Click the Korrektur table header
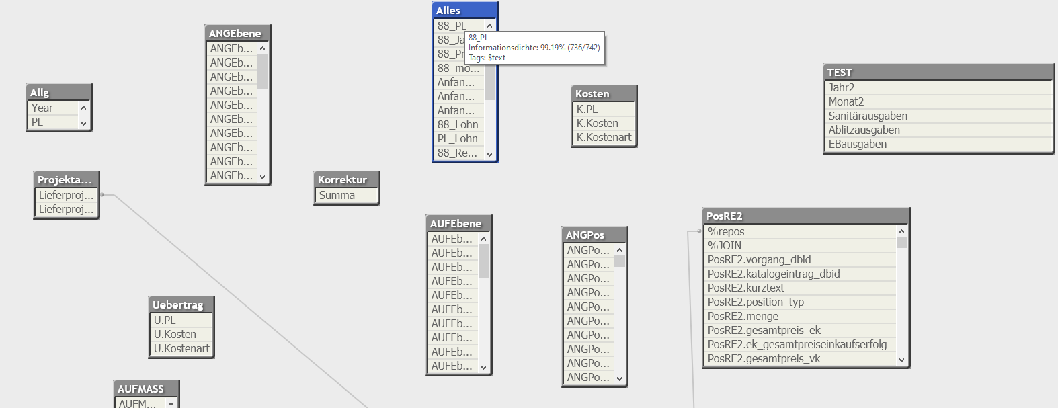 coord(345,180)
